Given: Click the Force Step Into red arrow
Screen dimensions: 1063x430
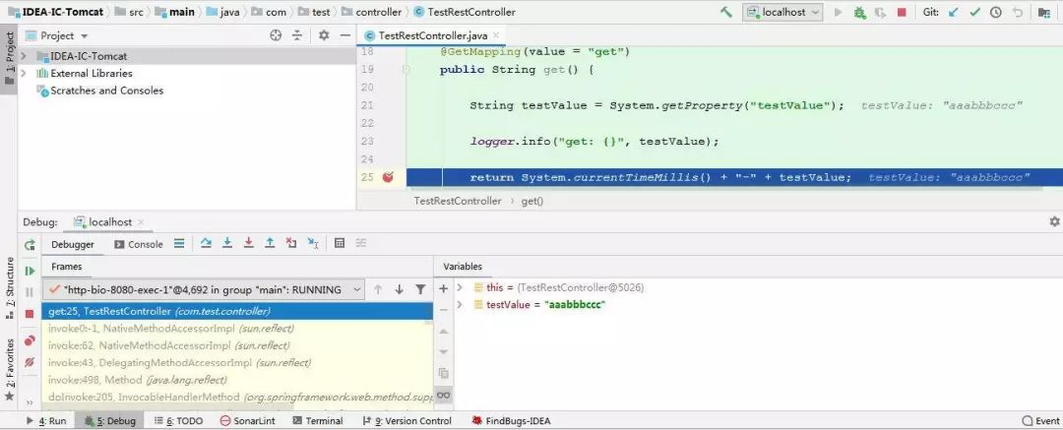Looking at the screenshot, I should point(249,243).
